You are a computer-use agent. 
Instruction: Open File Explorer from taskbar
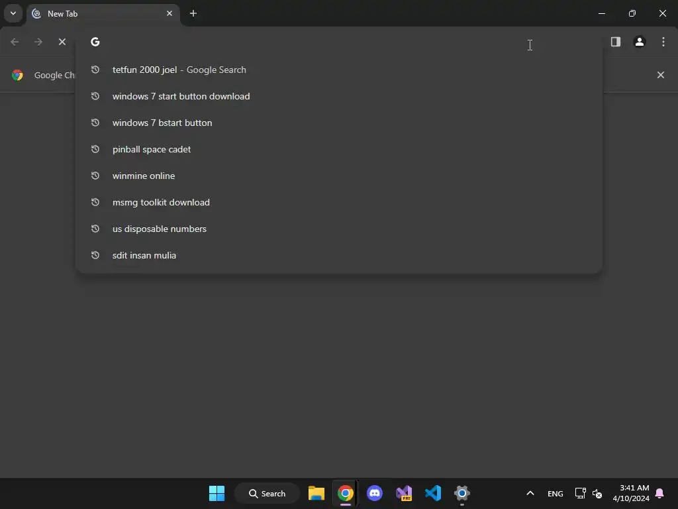[316, 493]
